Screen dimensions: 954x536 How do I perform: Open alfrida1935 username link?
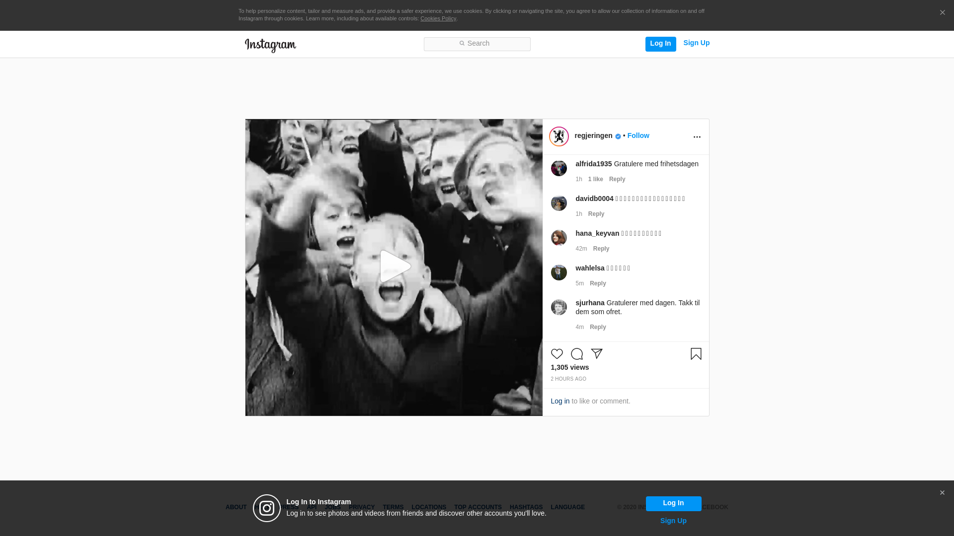click(594, 164)
